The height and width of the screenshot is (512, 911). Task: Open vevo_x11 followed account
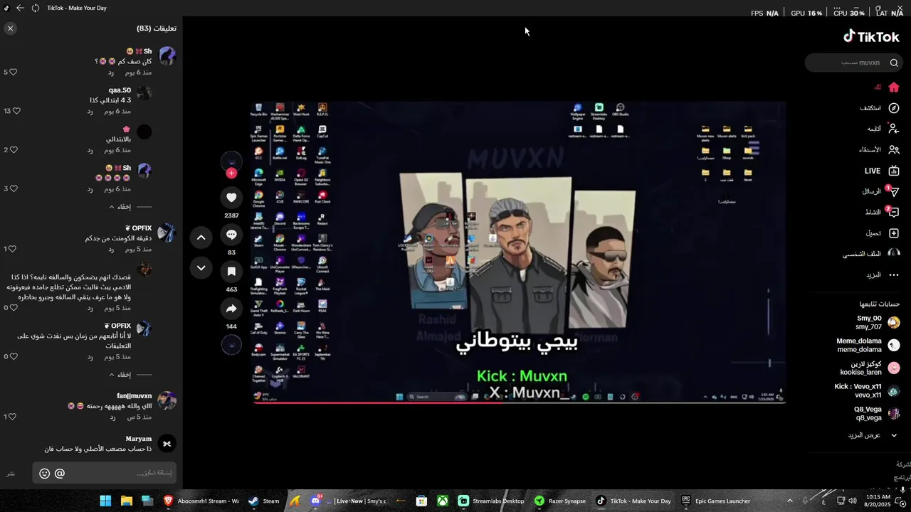tap(867, 390)
